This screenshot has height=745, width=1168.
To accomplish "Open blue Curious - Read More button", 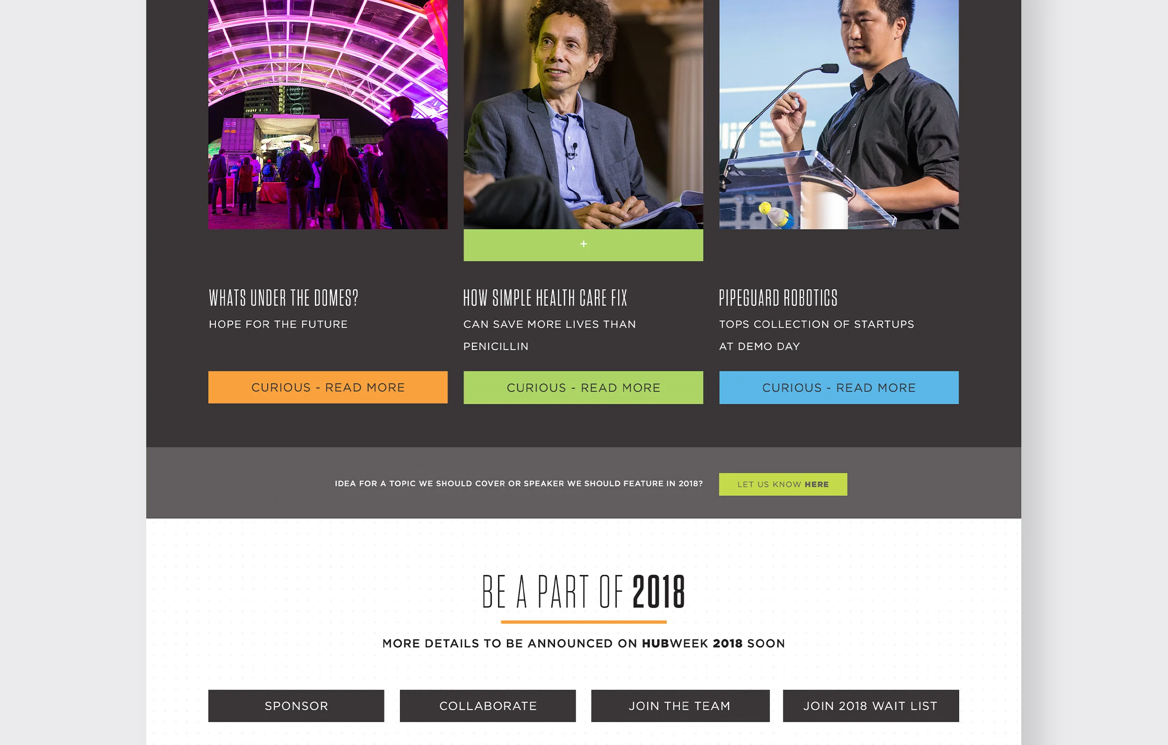I will pos(839,387).
